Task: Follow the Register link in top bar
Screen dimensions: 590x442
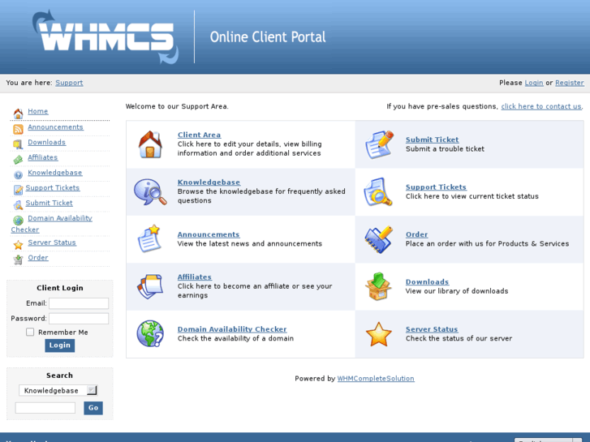Action: click(570, 83)
